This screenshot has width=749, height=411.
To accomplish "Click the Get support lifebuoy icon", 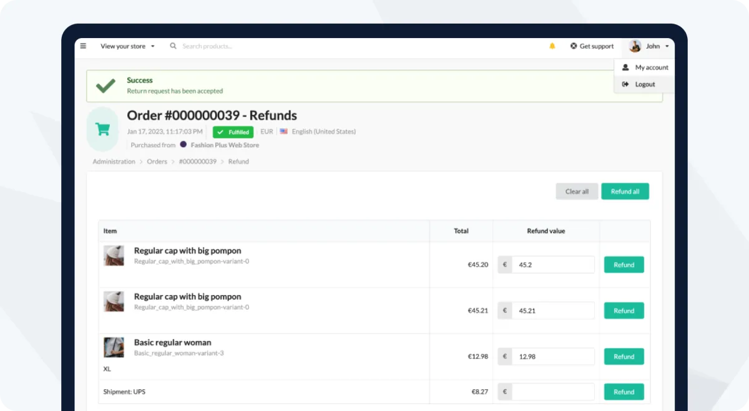I will [574, 46].
